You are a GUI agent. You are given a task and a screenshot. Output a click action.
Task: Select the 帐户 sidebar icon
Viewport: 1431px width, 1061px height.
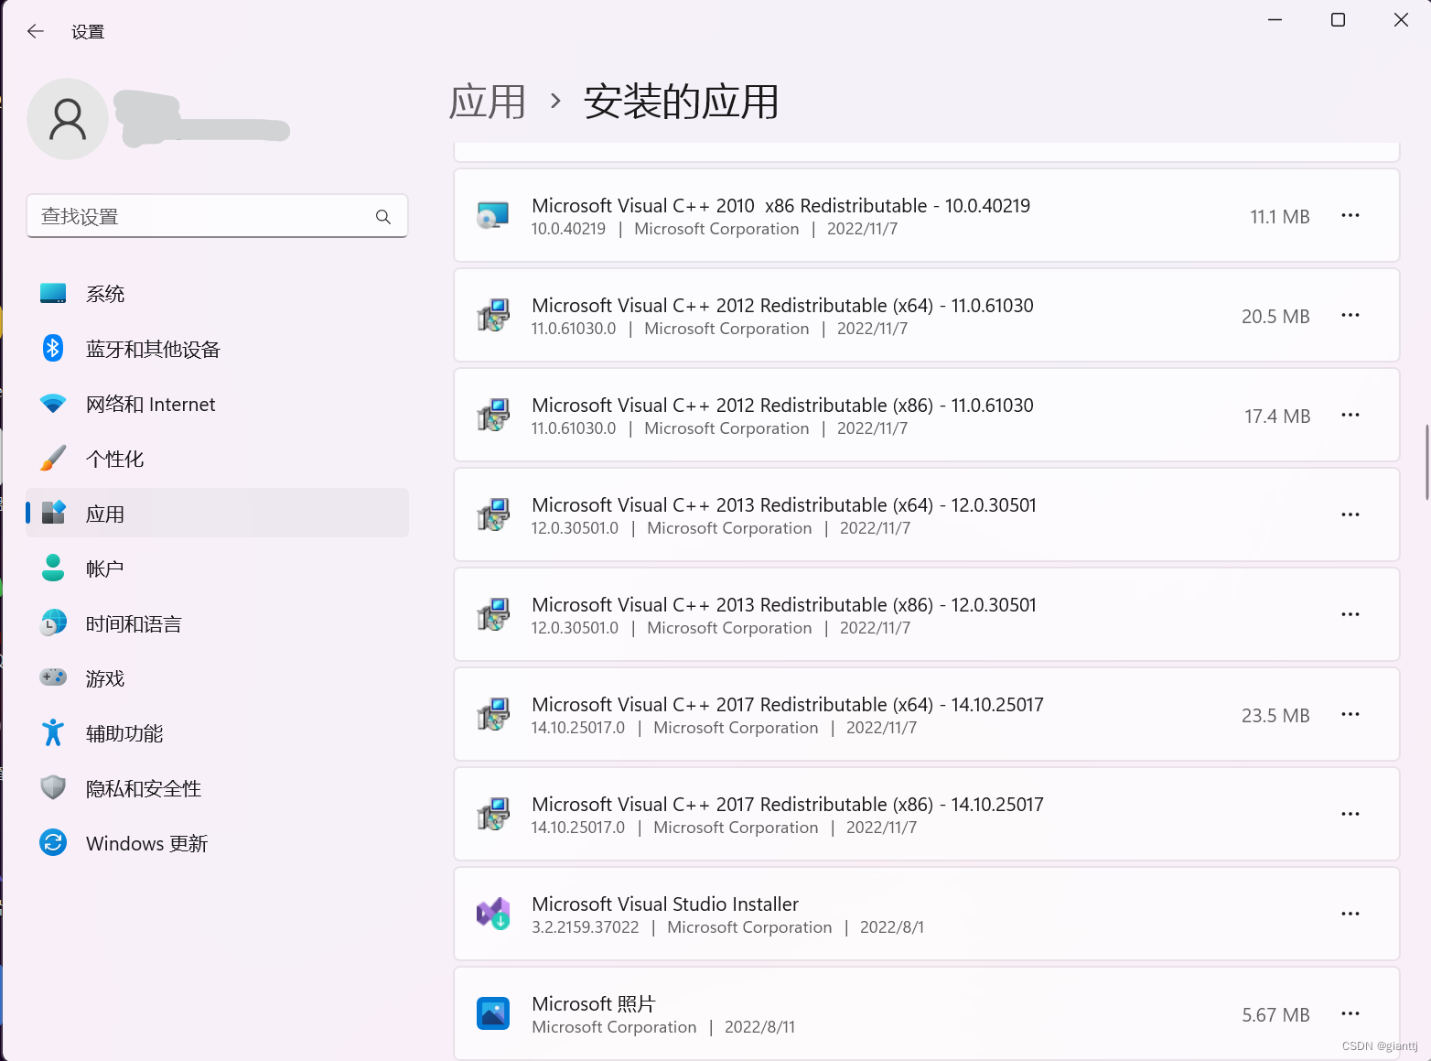click(53, 568)
